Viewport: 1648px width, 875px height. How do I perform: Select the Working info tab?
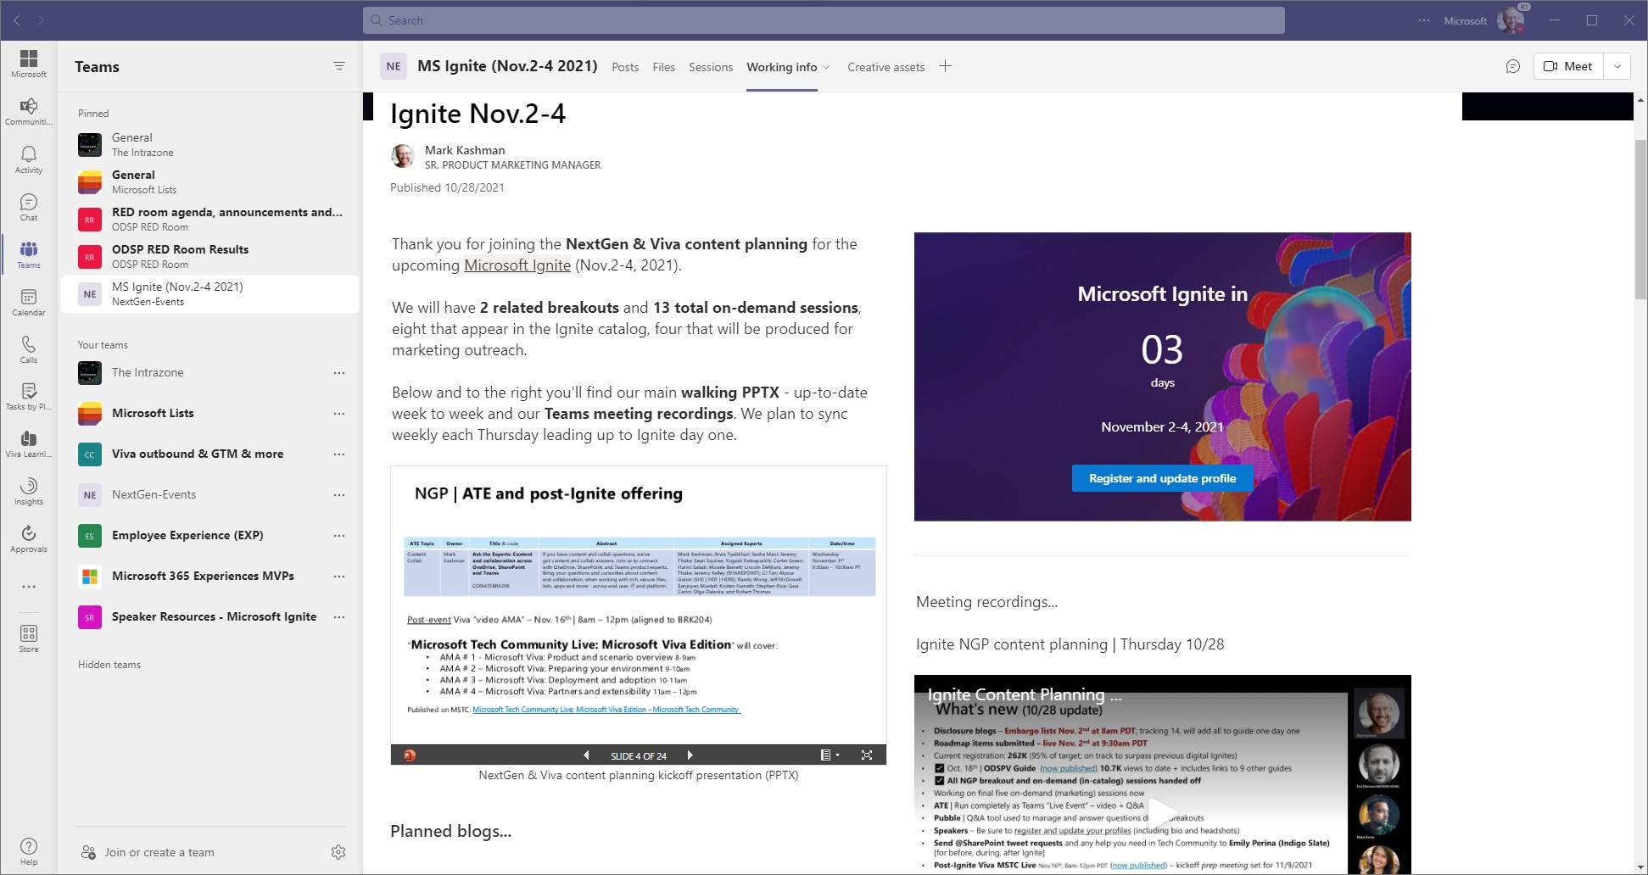click(x=781, y=67)
